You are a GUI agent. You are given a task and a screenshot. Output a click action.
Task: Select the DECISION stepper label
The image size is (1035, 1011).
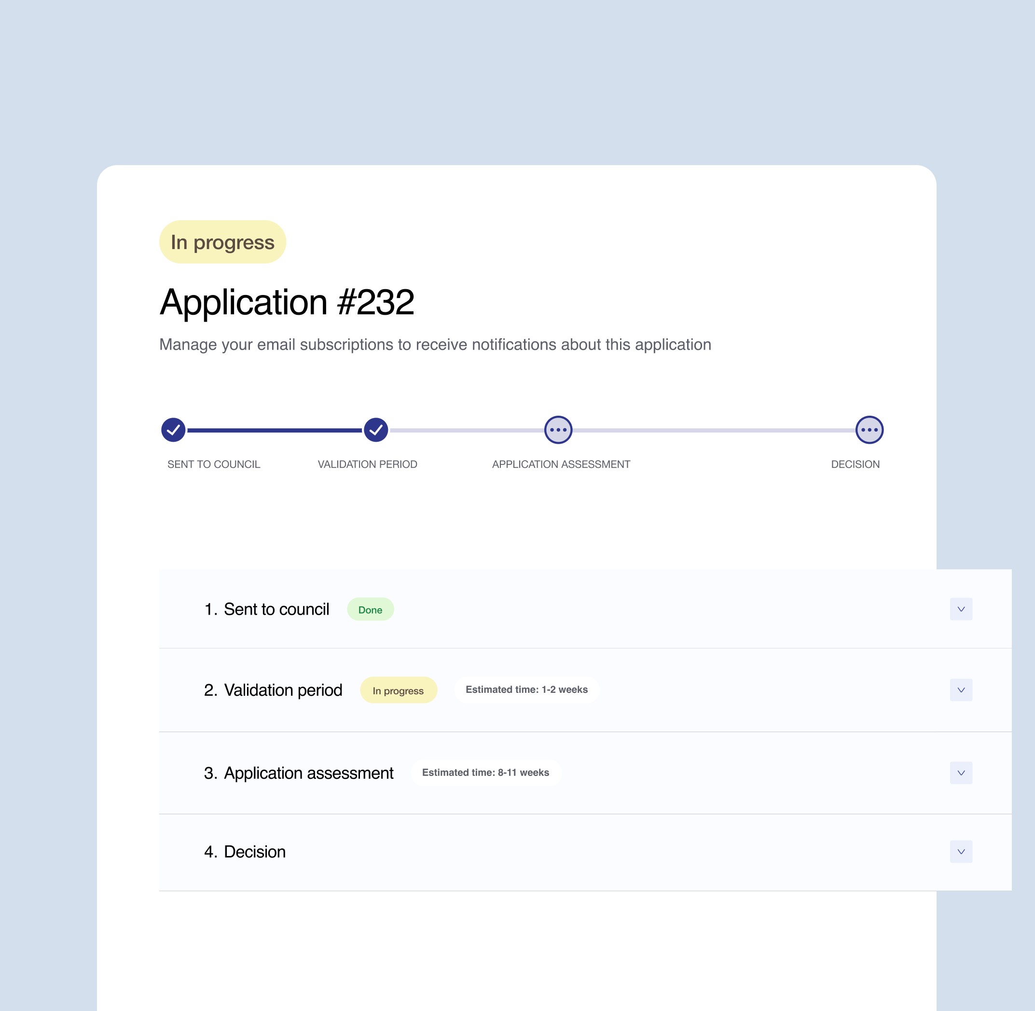coord(855,464)
